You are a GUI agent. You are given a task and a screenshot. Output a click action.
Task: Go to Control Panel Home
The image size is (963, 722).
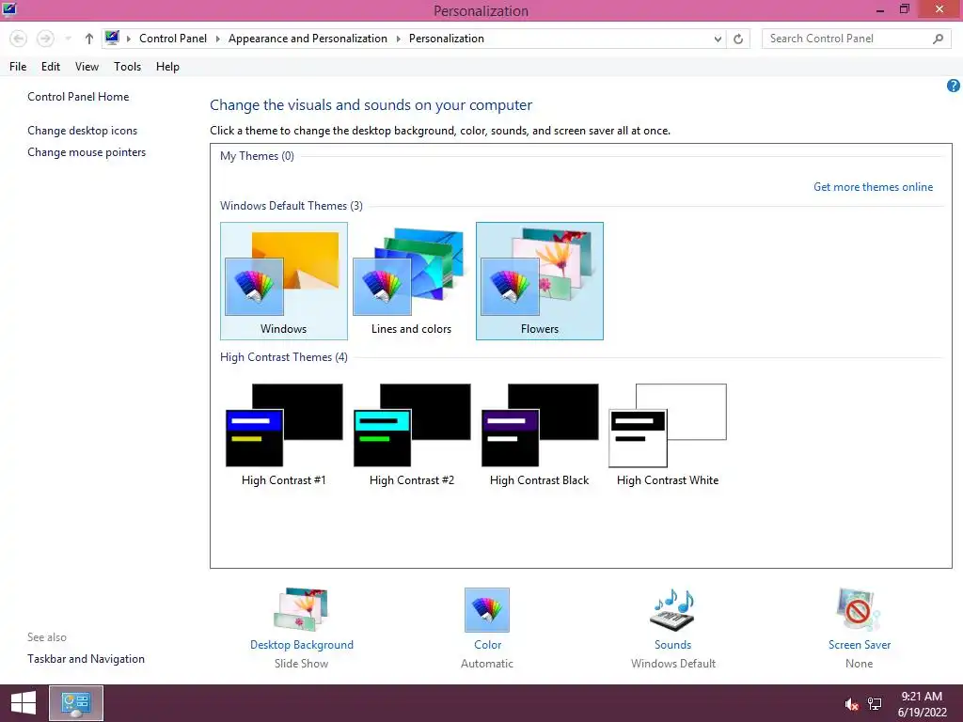[78, 97]
